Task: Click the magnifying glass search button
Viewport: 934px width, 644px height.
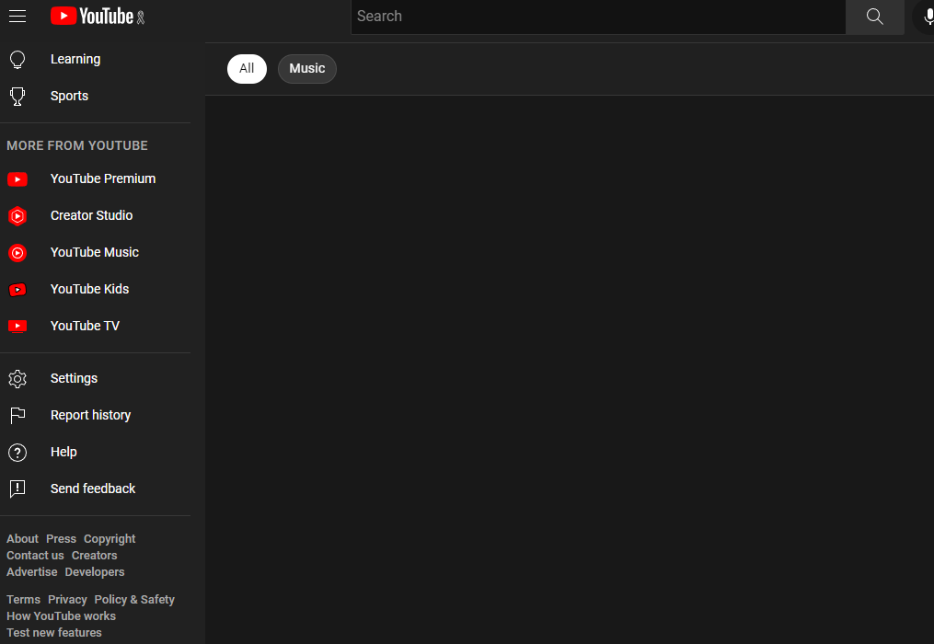Action: pos(874,17)
